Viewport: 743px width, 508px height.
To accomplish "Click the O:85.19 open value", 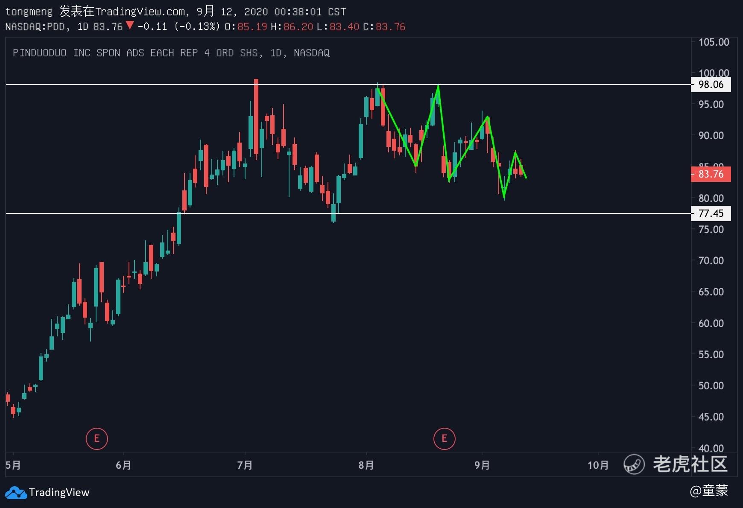I will point(246,26).
